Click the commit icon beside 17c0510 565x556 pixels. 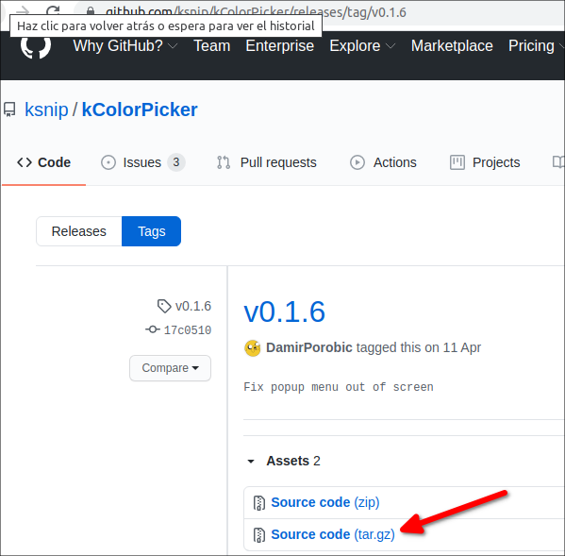153,329
